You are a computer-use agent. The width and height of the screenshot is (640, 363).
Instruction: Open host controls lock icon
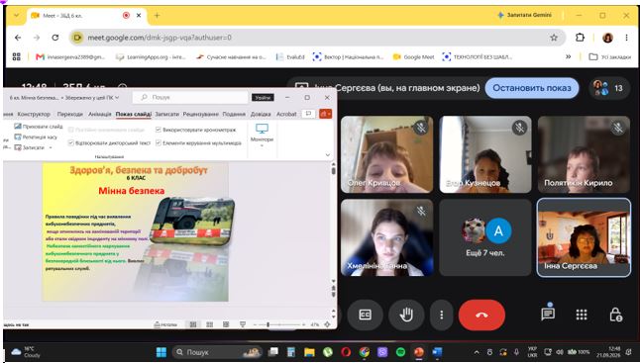coord(615,315)
